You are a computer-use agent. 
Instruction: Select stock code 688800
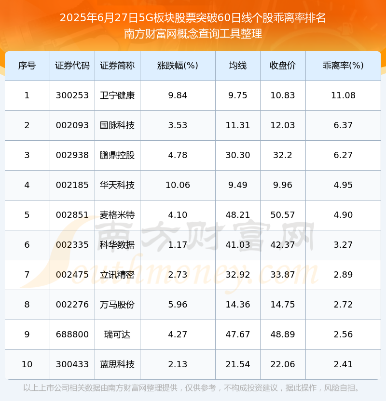point(72,334)
